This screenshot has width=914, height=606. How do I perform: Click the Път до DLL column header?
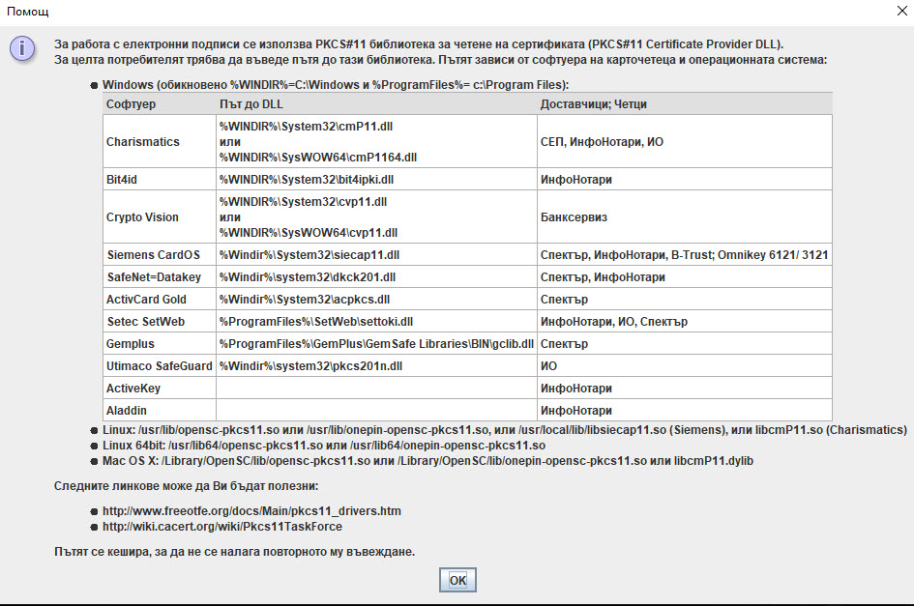click(x=376, y=103)
